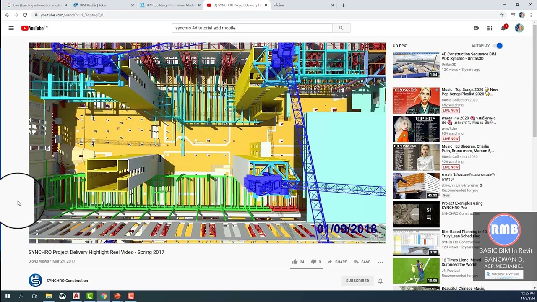Viewport: 537px width, 302px height.
Task: Open the taskbar clock showing 12:25 PM
Action: tap(527, 296)
